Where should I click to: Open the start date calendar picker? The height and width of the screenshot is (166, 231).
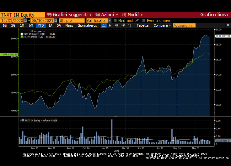tap(25, 20)
